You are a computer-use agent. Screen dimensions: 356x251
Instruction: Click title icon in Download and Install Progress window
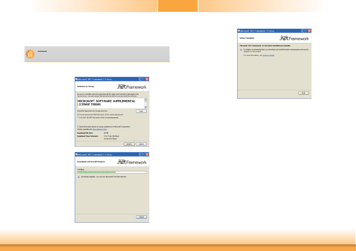coord(76,154)
